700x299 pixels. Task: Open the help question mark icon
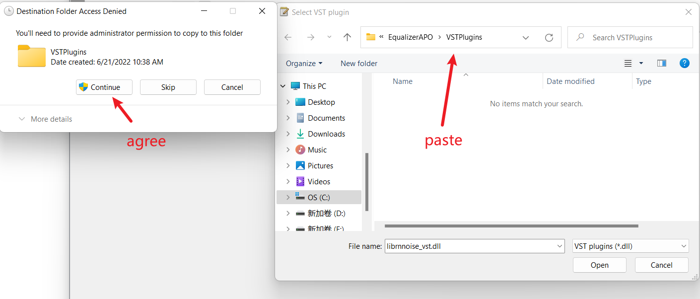click(x=684, y=63)
